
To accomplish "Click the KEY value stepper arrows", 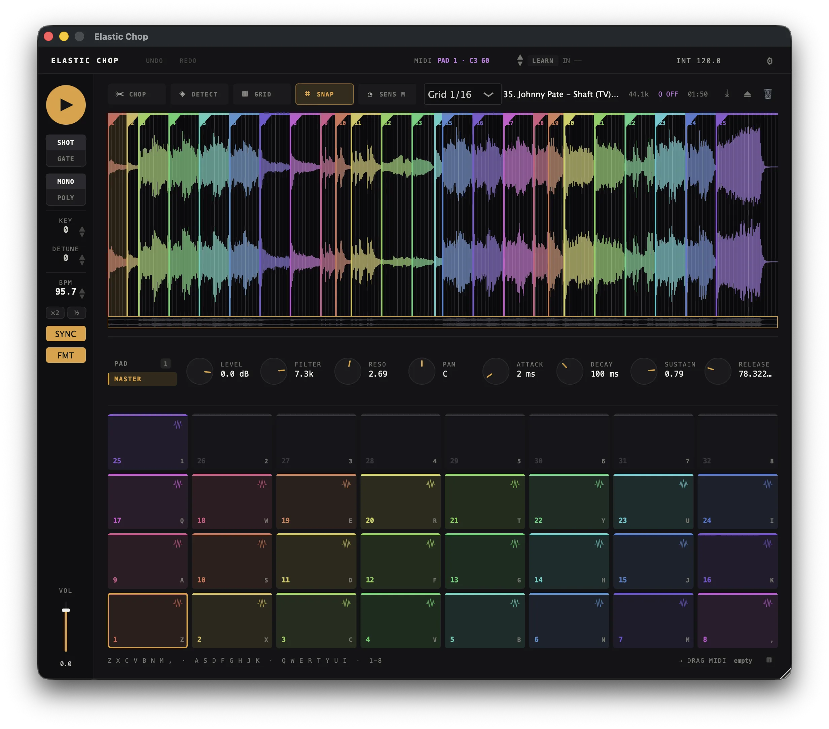I will tap(82, 232).
